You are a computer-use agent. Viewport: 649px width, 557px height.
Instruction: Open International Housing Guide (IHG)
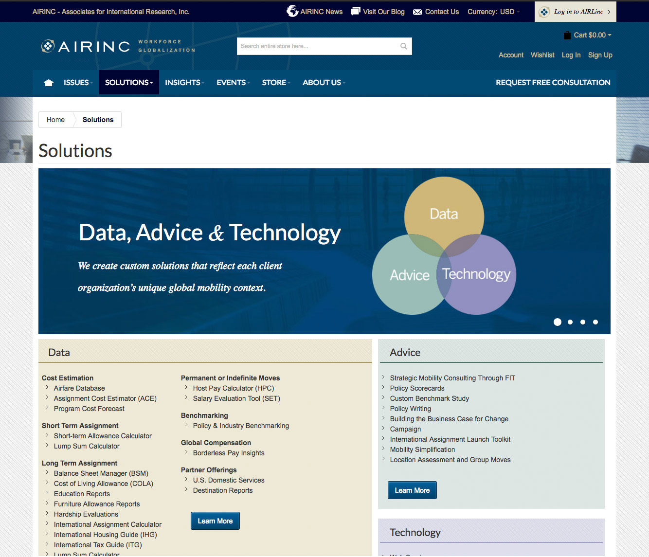click(x=106, y=535)
